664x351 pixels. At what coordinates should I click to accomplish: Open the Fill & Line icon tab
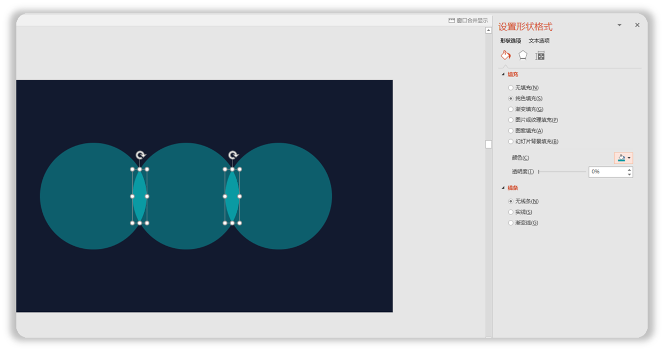[505, 55]
